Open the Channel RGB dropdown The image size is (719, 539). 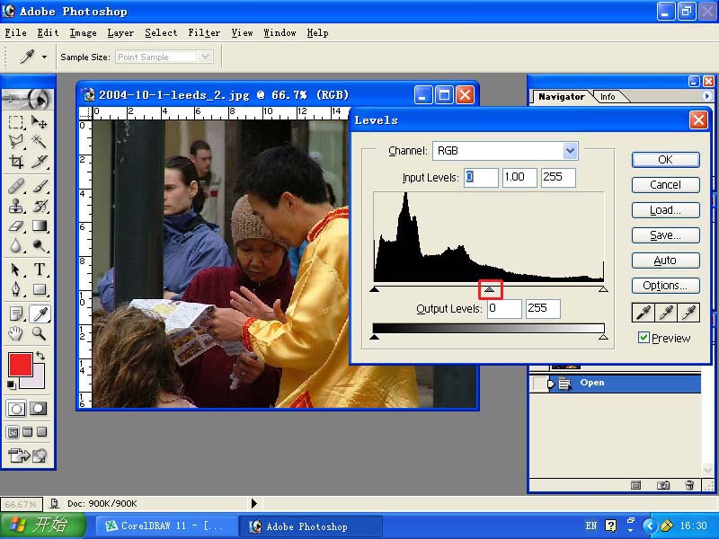570,151
